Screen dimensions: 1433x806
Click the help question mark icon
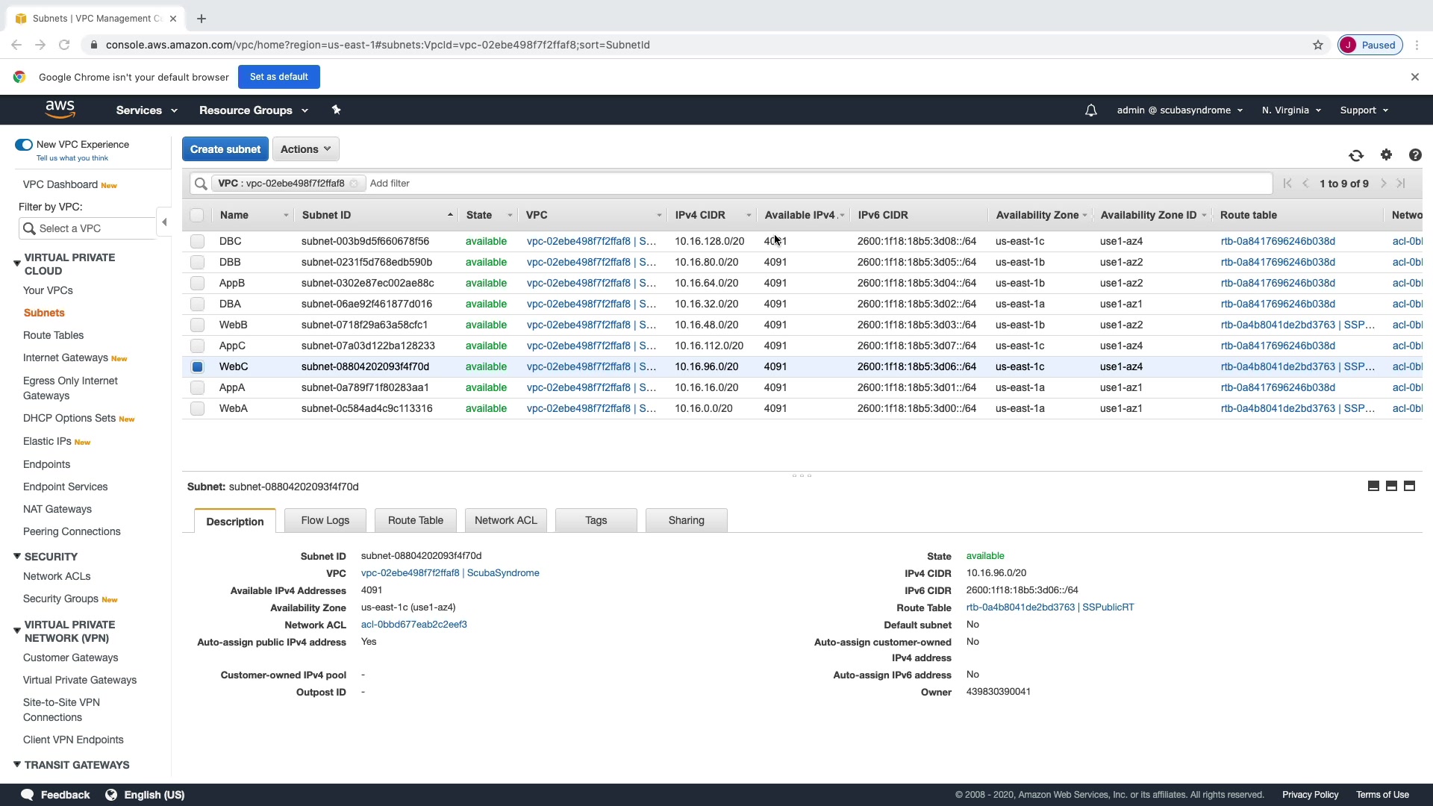tap(1415, 155)
